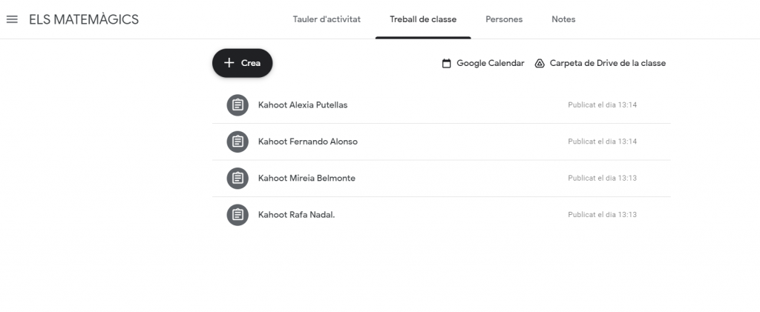This screenshot has height=312, width=760.
Task: Expand Kahoot Mireia Belmonte assignment title
Action: click(x=307, y=178)
